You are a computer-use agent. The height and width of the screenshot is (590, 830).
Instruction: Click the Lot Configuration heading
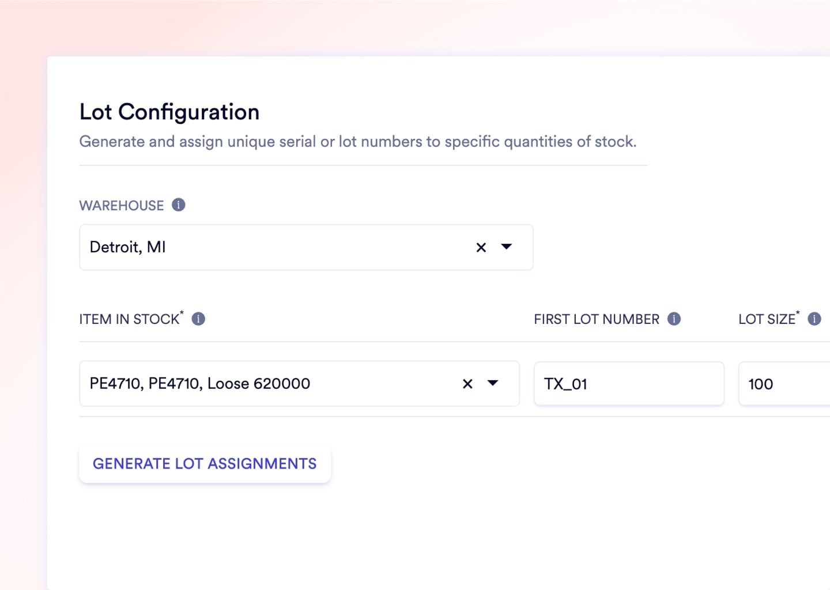pyautogui.click(x=169, y=112)
